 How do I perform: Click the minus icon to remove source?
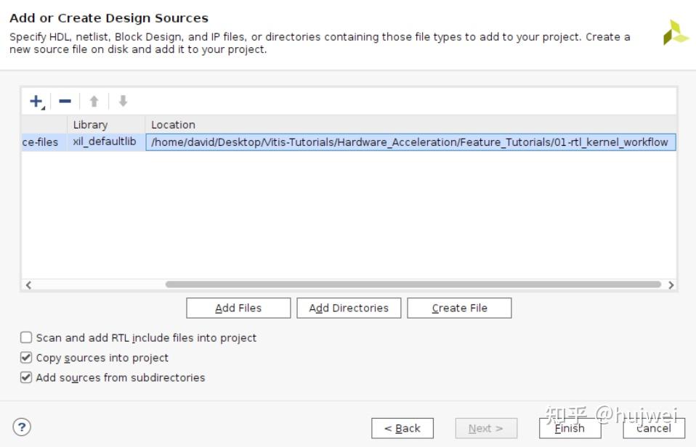pos(65,102)
